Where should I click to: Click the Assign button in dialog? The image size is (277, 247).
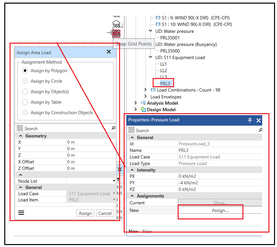coord(85,213)
